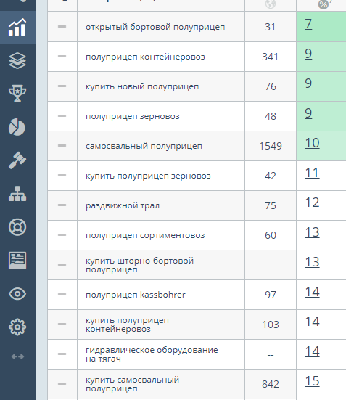
Task: Open the pie chart sidebar icon
Action: pos(17,127)
